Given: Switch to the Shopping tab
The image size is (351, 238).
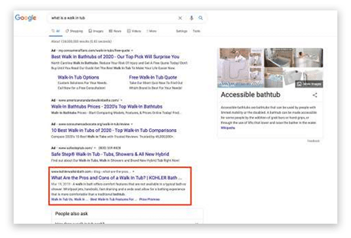Looking at the screenshot, I should [74, 31].
